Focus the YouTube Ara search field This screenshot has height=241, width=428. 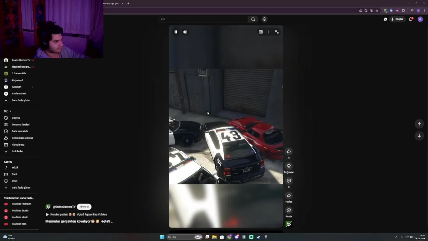pyautogui.click(x=203, y=19)
